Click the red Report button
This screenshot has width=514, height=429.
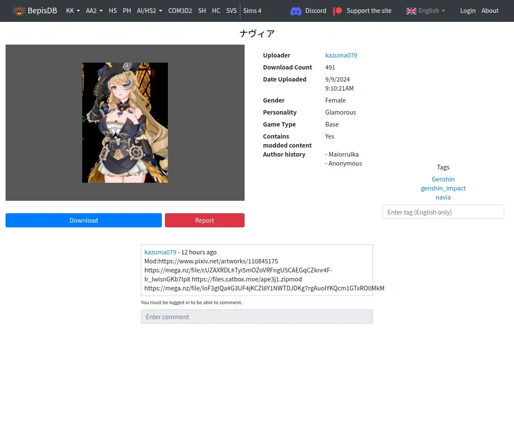pyautogui.click(x=205, y=220)
